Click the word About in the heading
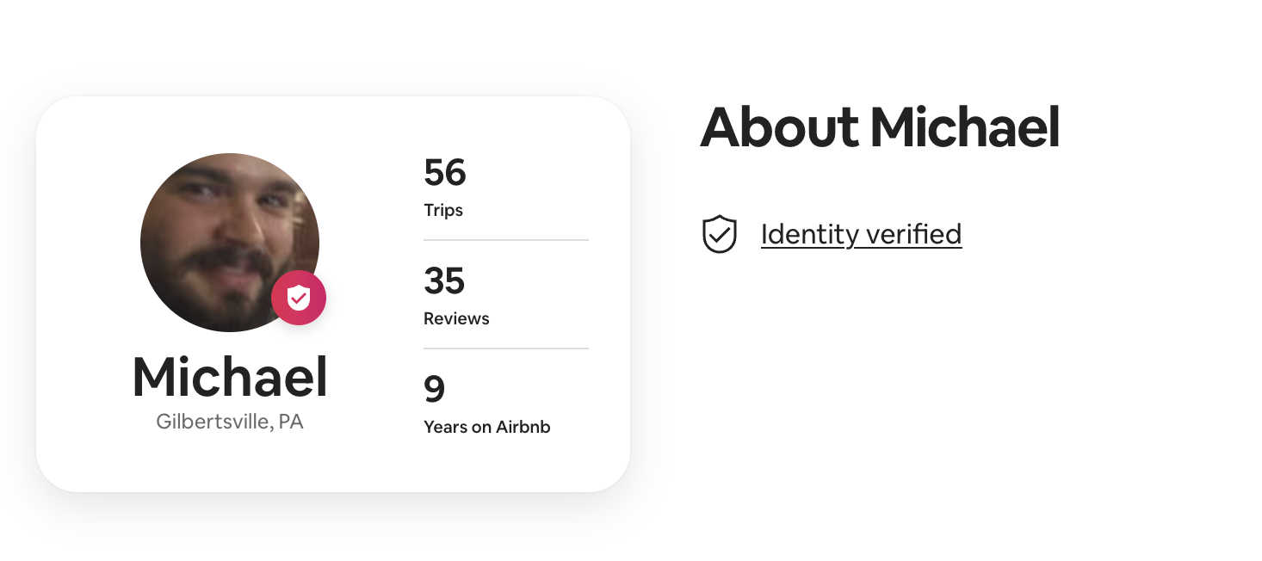This screenshot has width=1262, height=561. 779,127
